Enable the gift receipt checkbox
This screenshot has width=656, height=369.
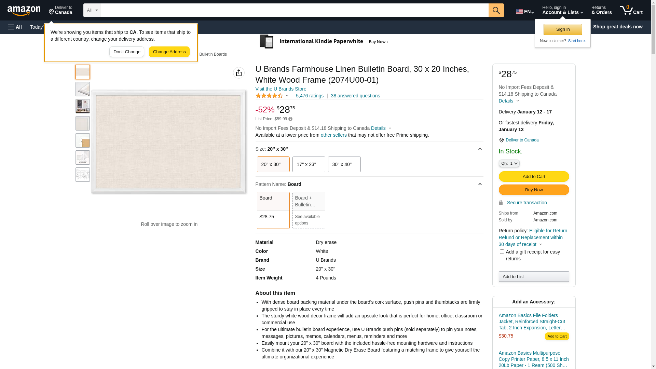[502, 252]
